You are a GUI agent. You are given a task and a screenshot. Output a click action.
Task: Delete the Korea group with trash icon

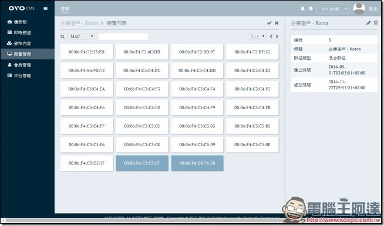376,23
